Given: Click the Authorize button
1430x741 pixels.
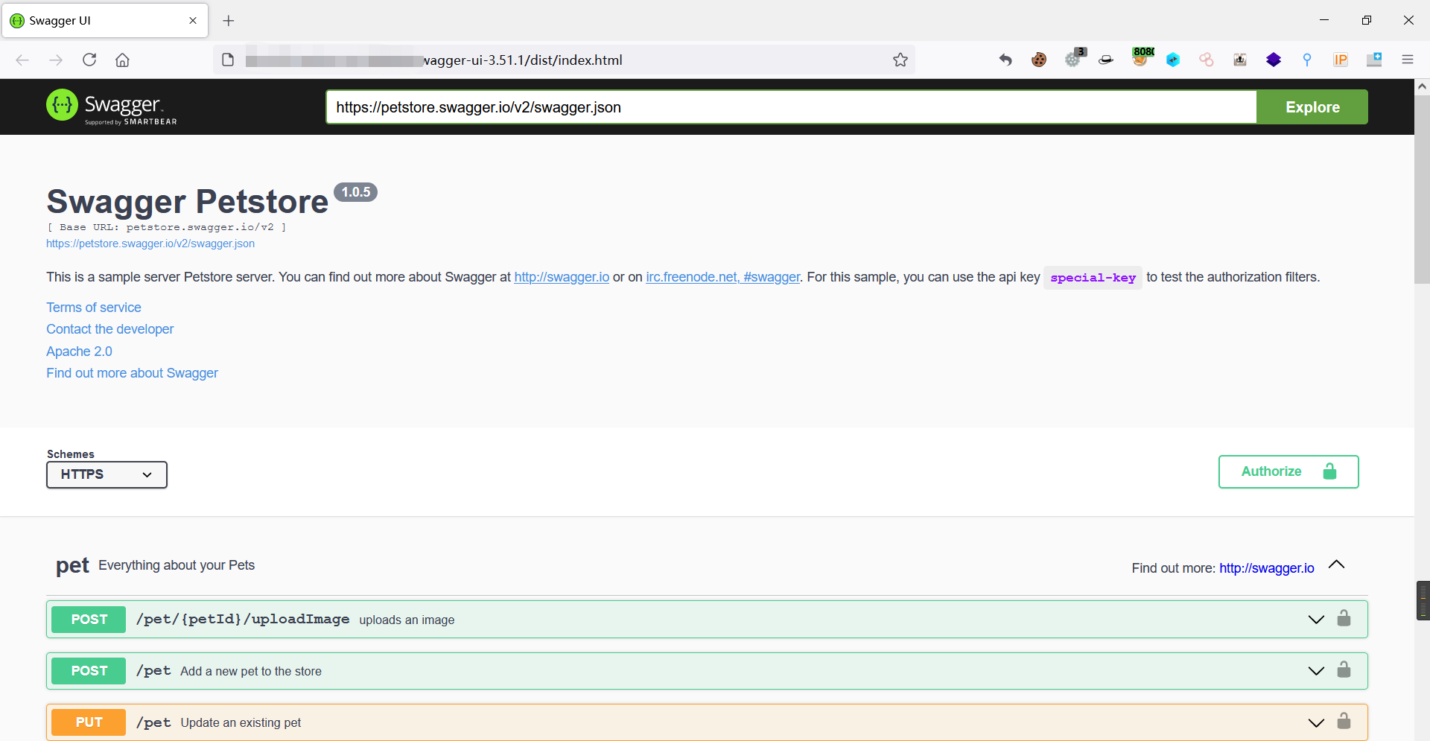Looking at the screenshot, I should [x=1288, y=471].
